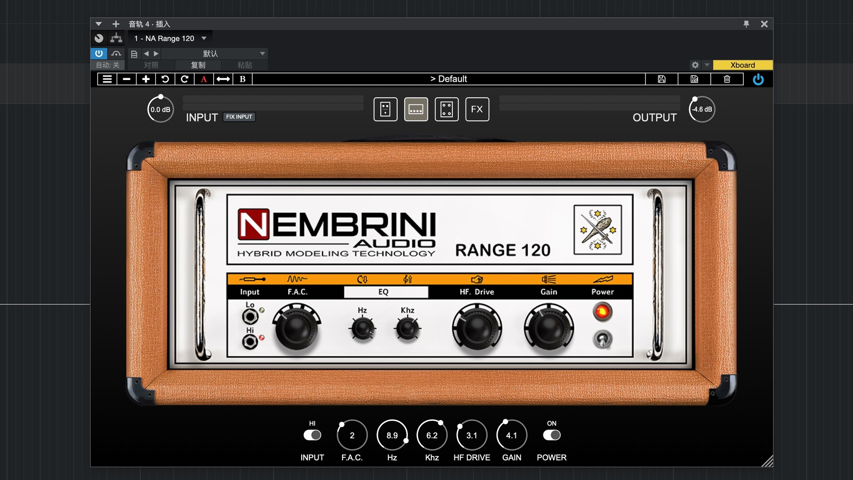Click the Khz knob showing 6.2
Viewport: 853px width, 480px height.
point(432,436)
